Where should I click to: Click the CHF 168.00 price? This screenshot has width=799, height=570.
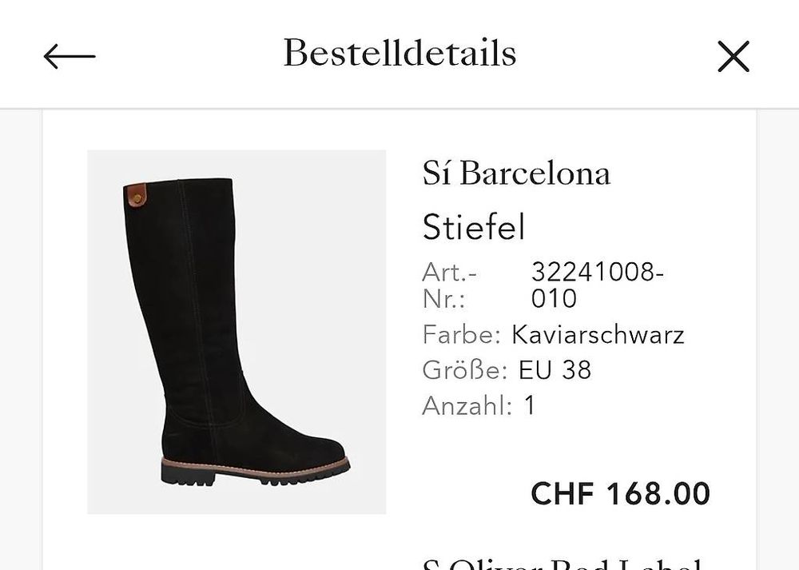coord(620,493)
